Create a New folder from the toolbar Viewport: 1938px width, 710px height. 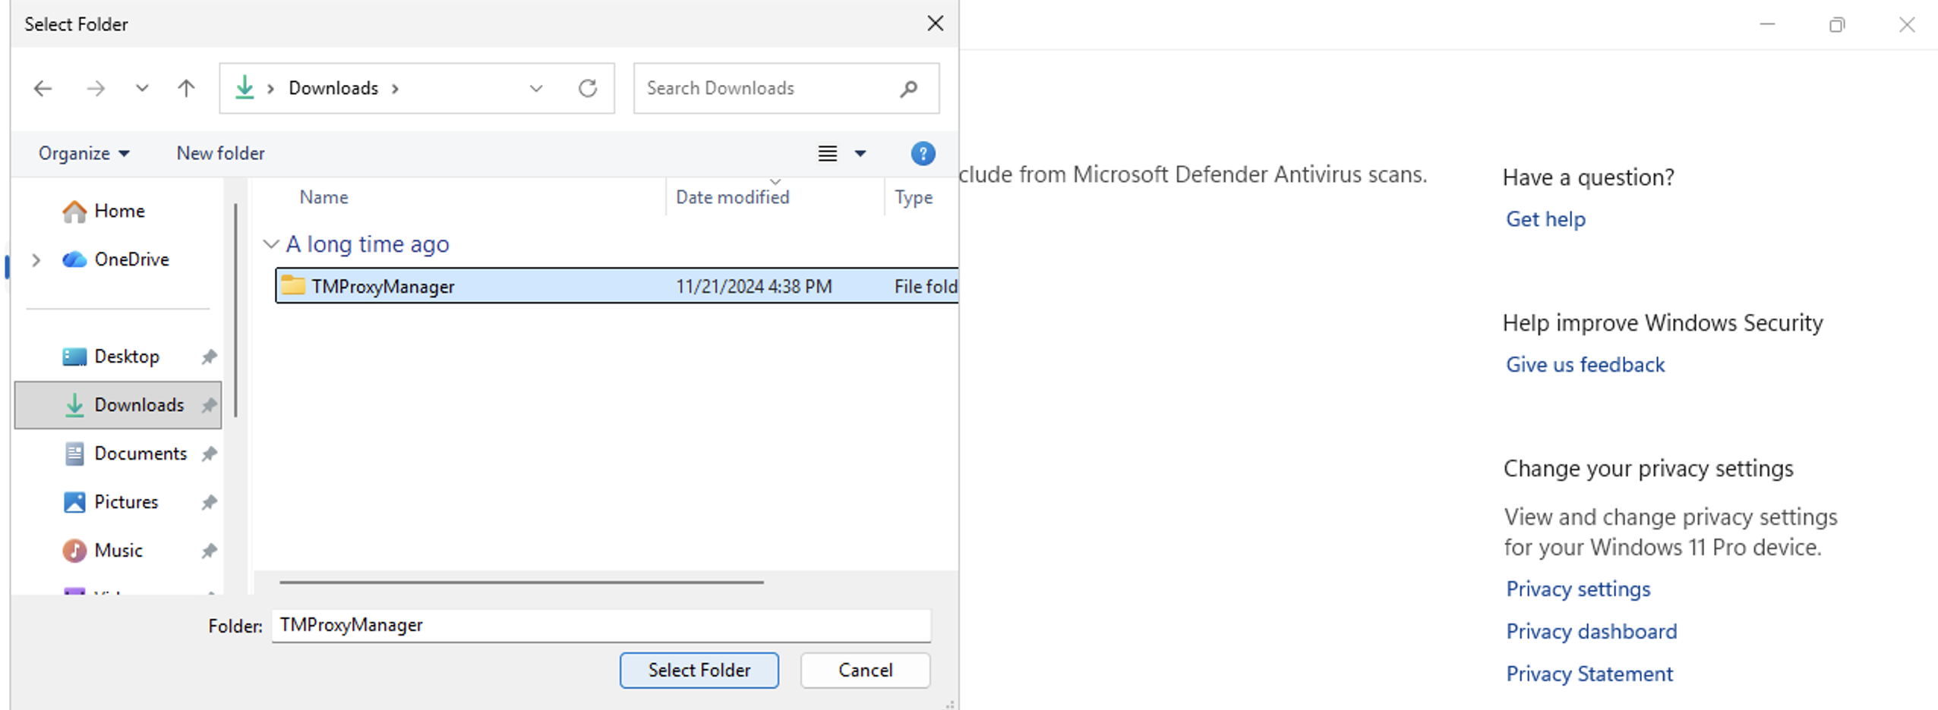[220, 154]
